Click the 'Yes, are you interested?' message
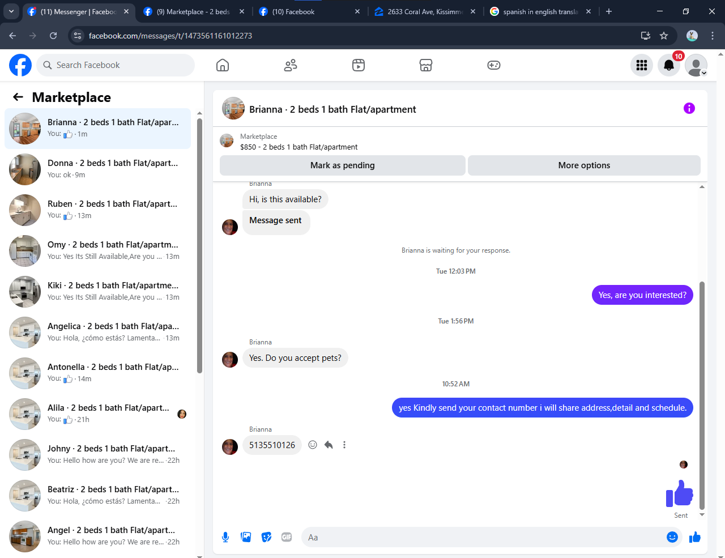 pyautogui.click(x=642, y=295)
